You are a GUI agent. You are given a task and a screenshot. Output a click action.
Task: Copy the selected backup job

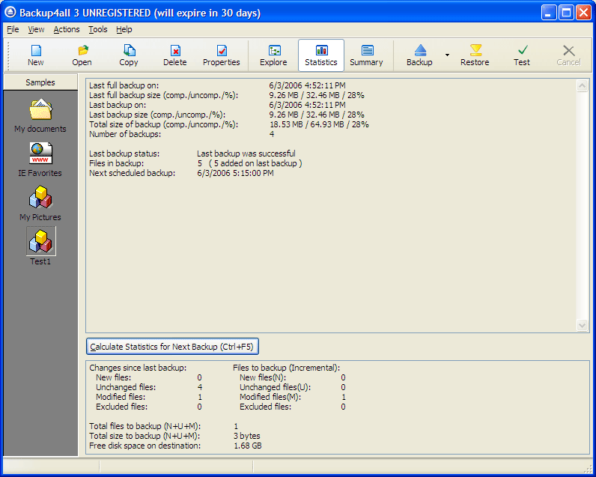[x=129, y=55]
